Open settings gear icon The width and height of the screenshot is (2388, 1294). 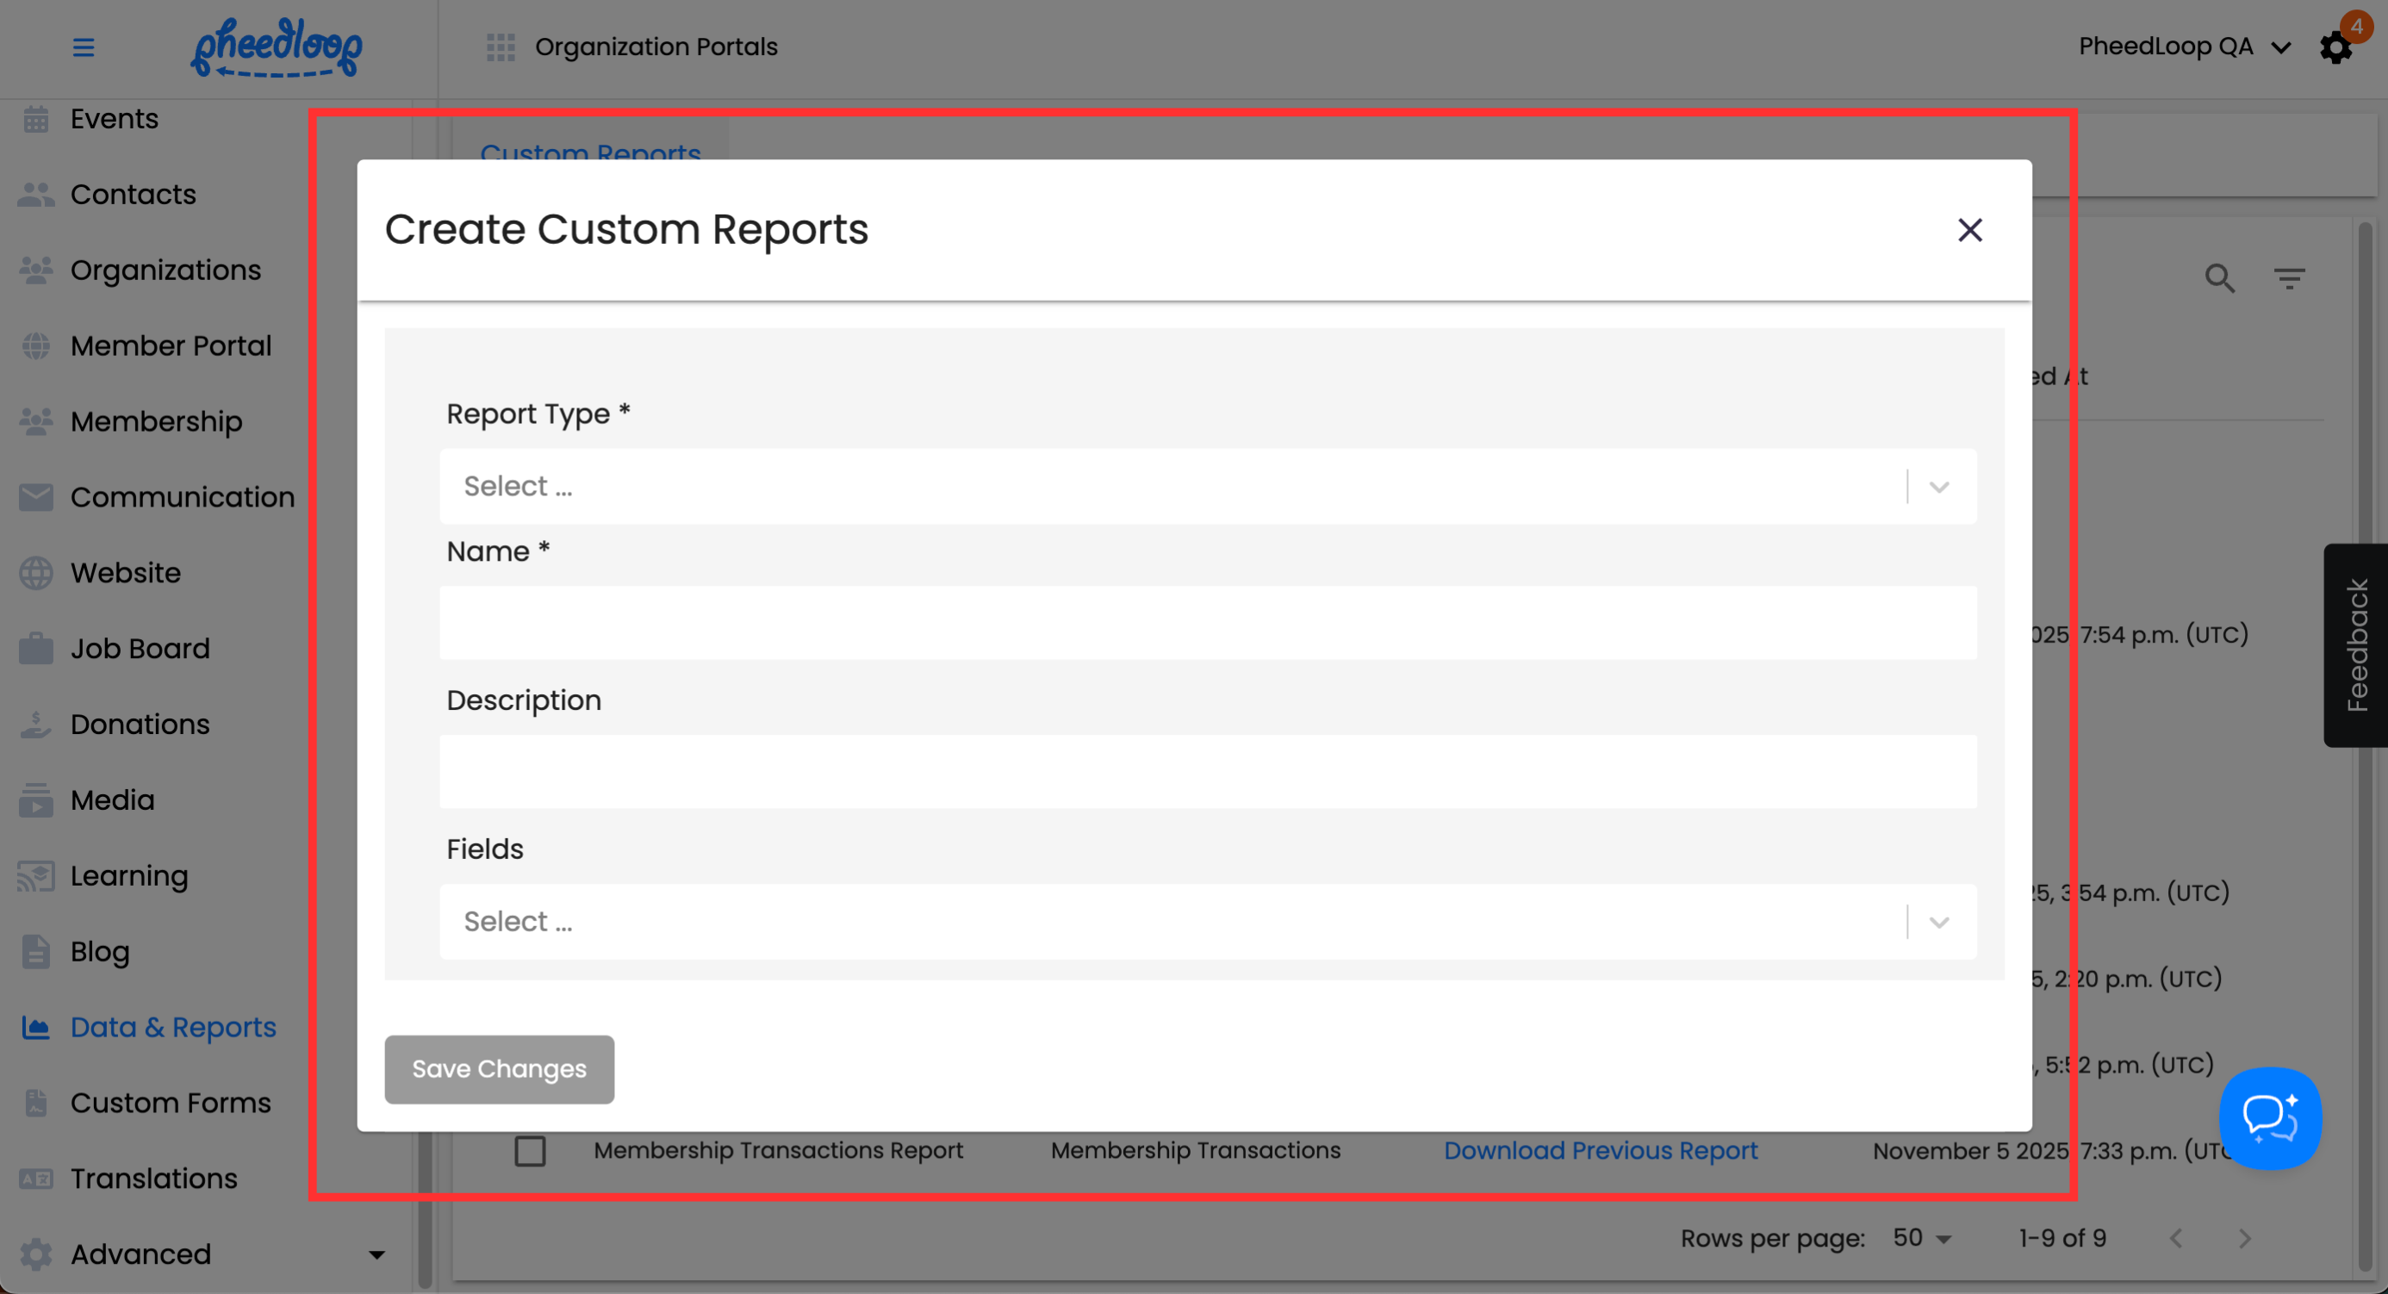click(x=2335, y=47)
